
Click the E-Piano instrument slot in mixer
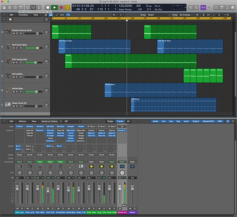[19, 126]
